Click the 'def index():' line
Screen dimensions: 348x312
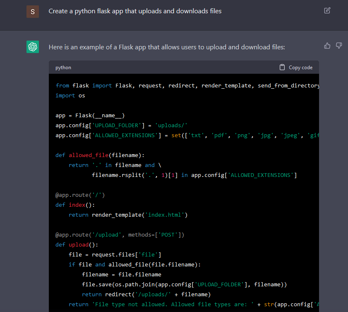point(75,205)
